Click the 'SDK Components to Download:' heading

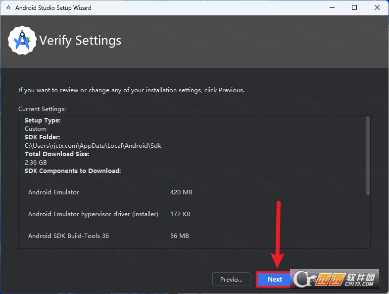[x=73, y=171]
